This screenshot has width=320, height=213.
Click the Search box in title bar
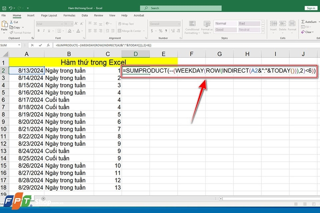(181, 8)
